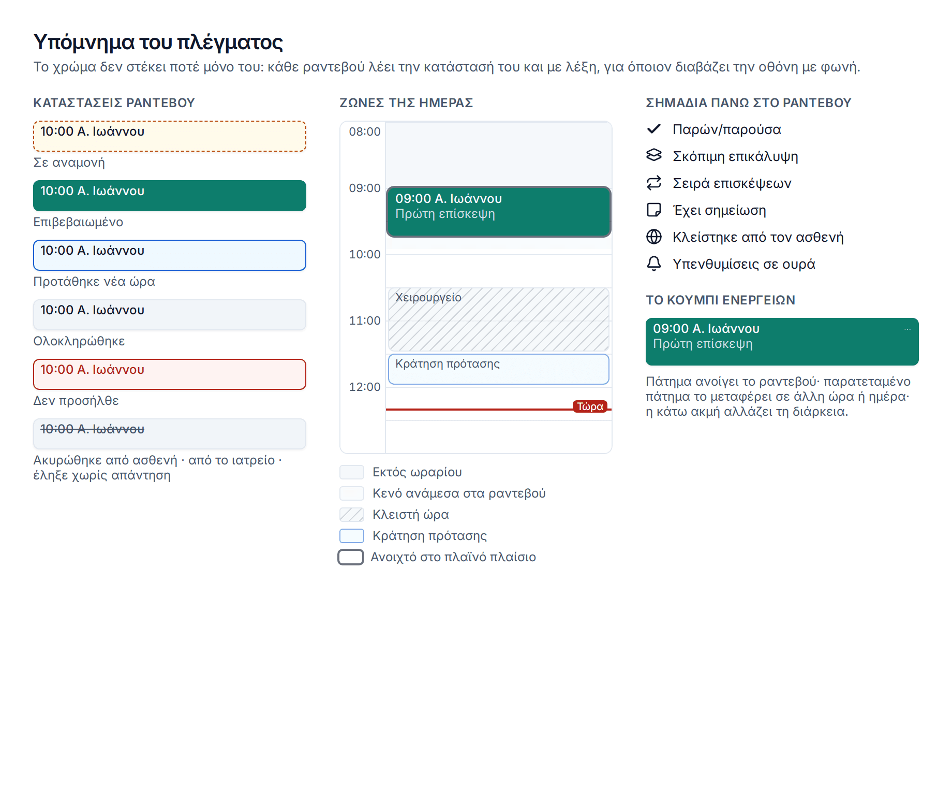952x787 pixels.
Task: Click the Επιβεβαιωμένο status label
Action: click(x=78, y=222)
